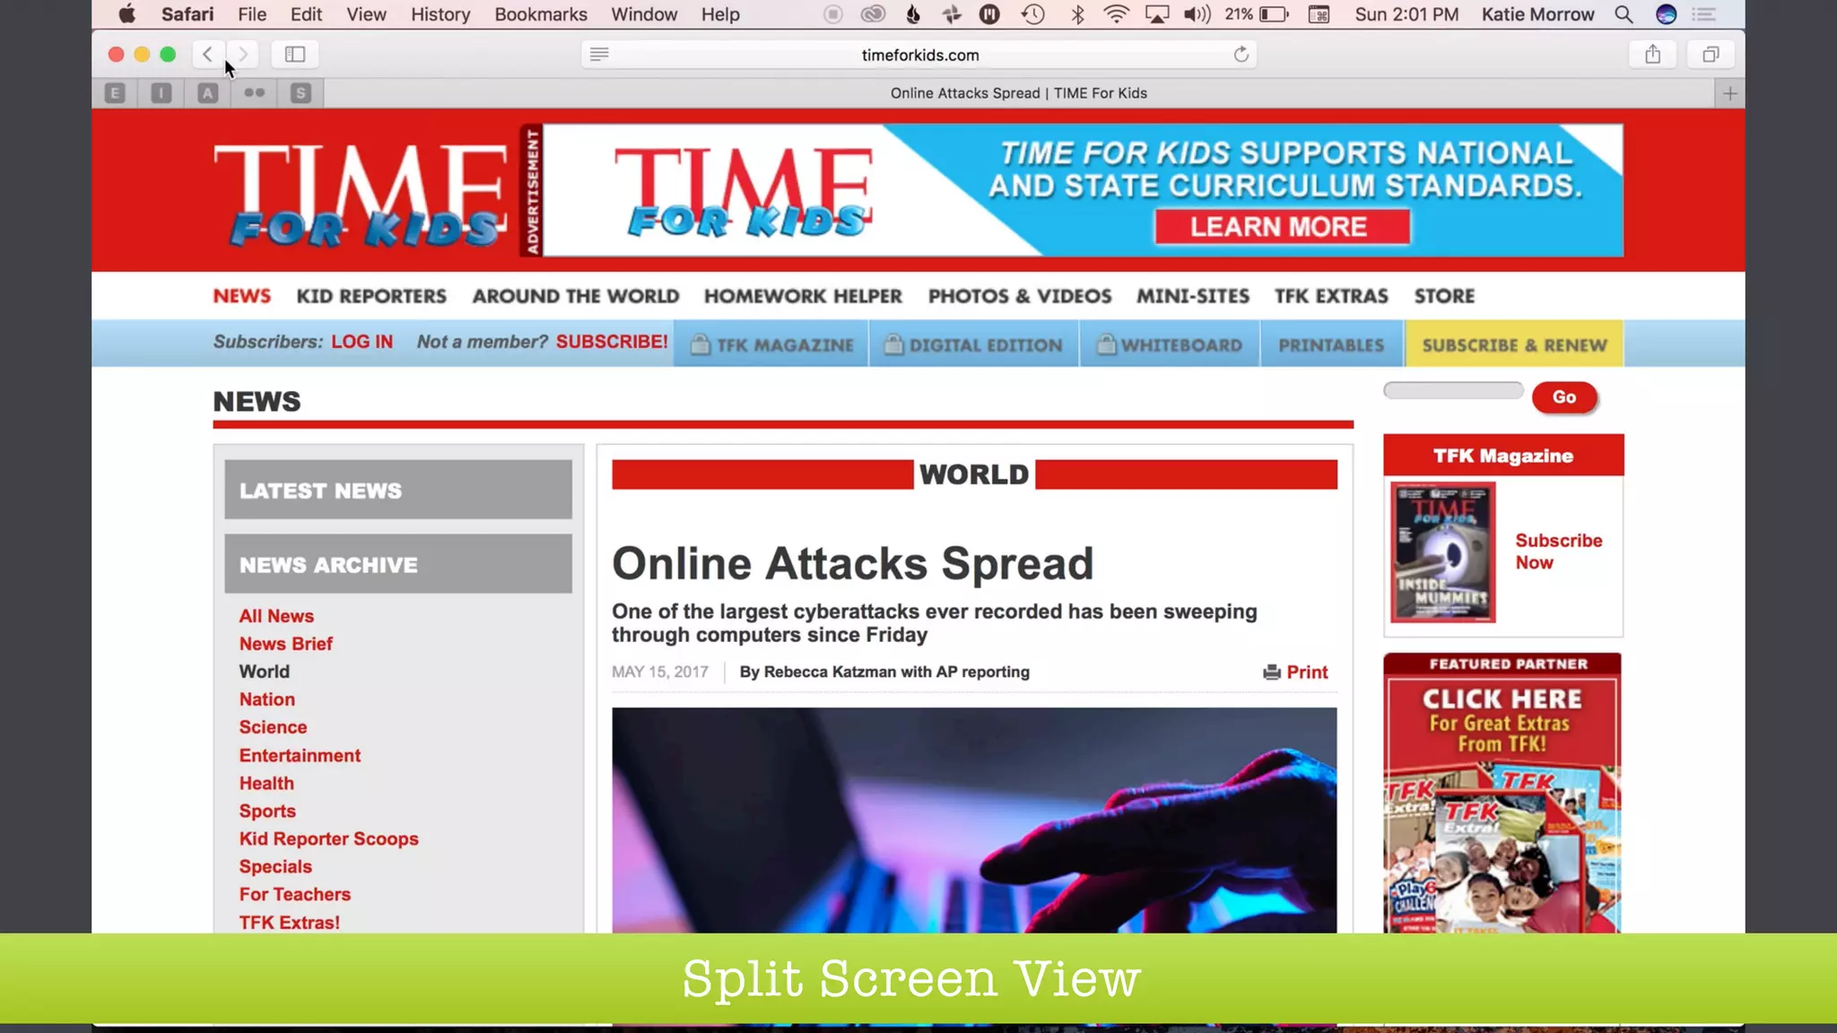The height and width of the screenshot is (1033, 1837).
Task: Open Siri from the menu bar
Action: (1666, 14)
